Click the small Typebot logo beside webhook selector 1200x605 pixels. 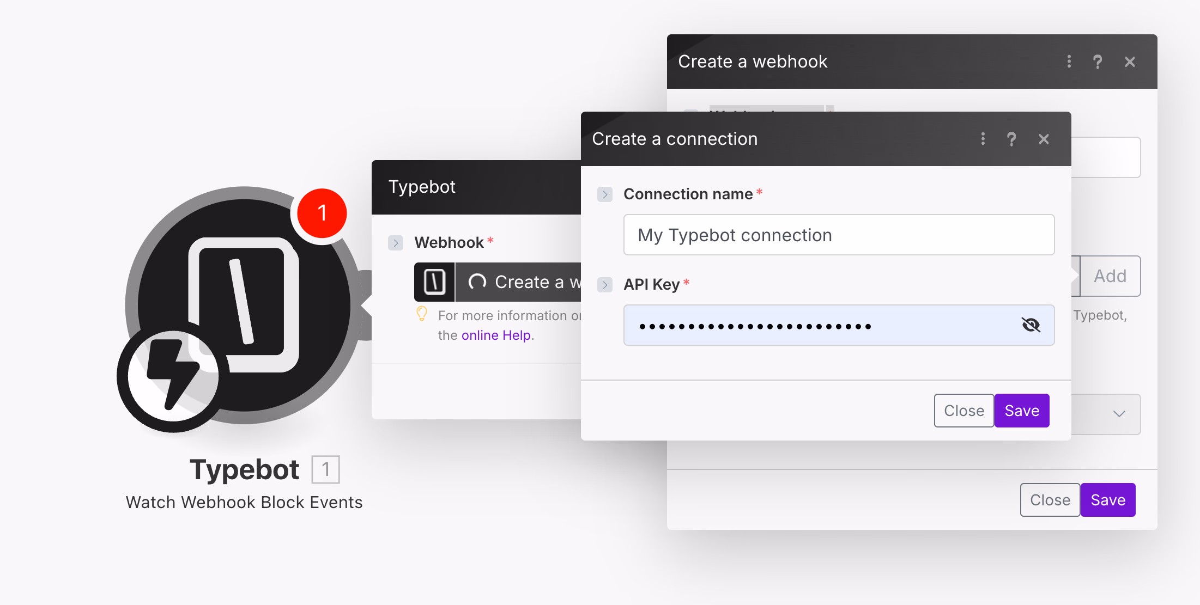point(434,282)
